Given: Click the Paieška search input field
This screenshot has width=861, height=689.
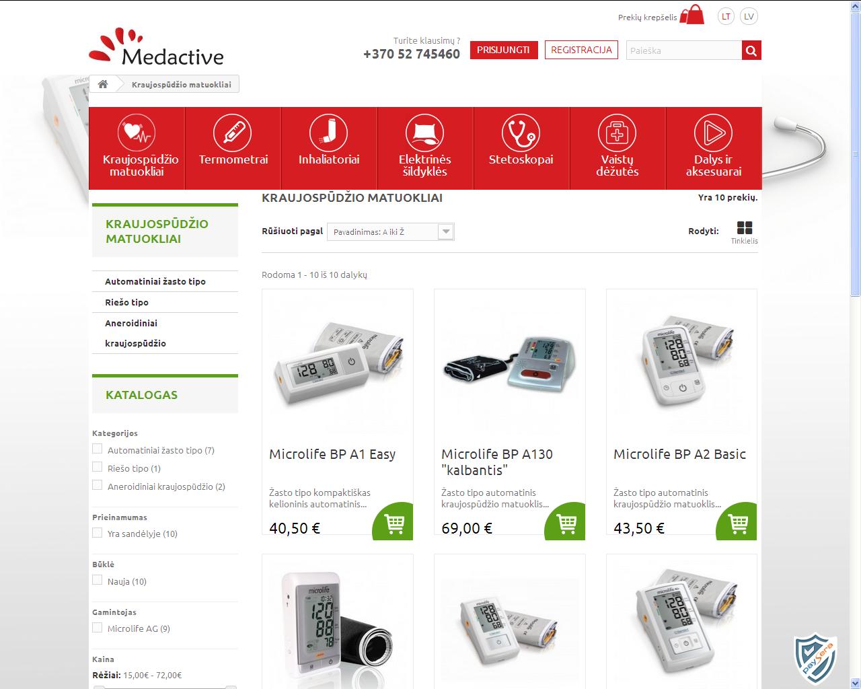Looking at the screenshot, I should point(684,50).
